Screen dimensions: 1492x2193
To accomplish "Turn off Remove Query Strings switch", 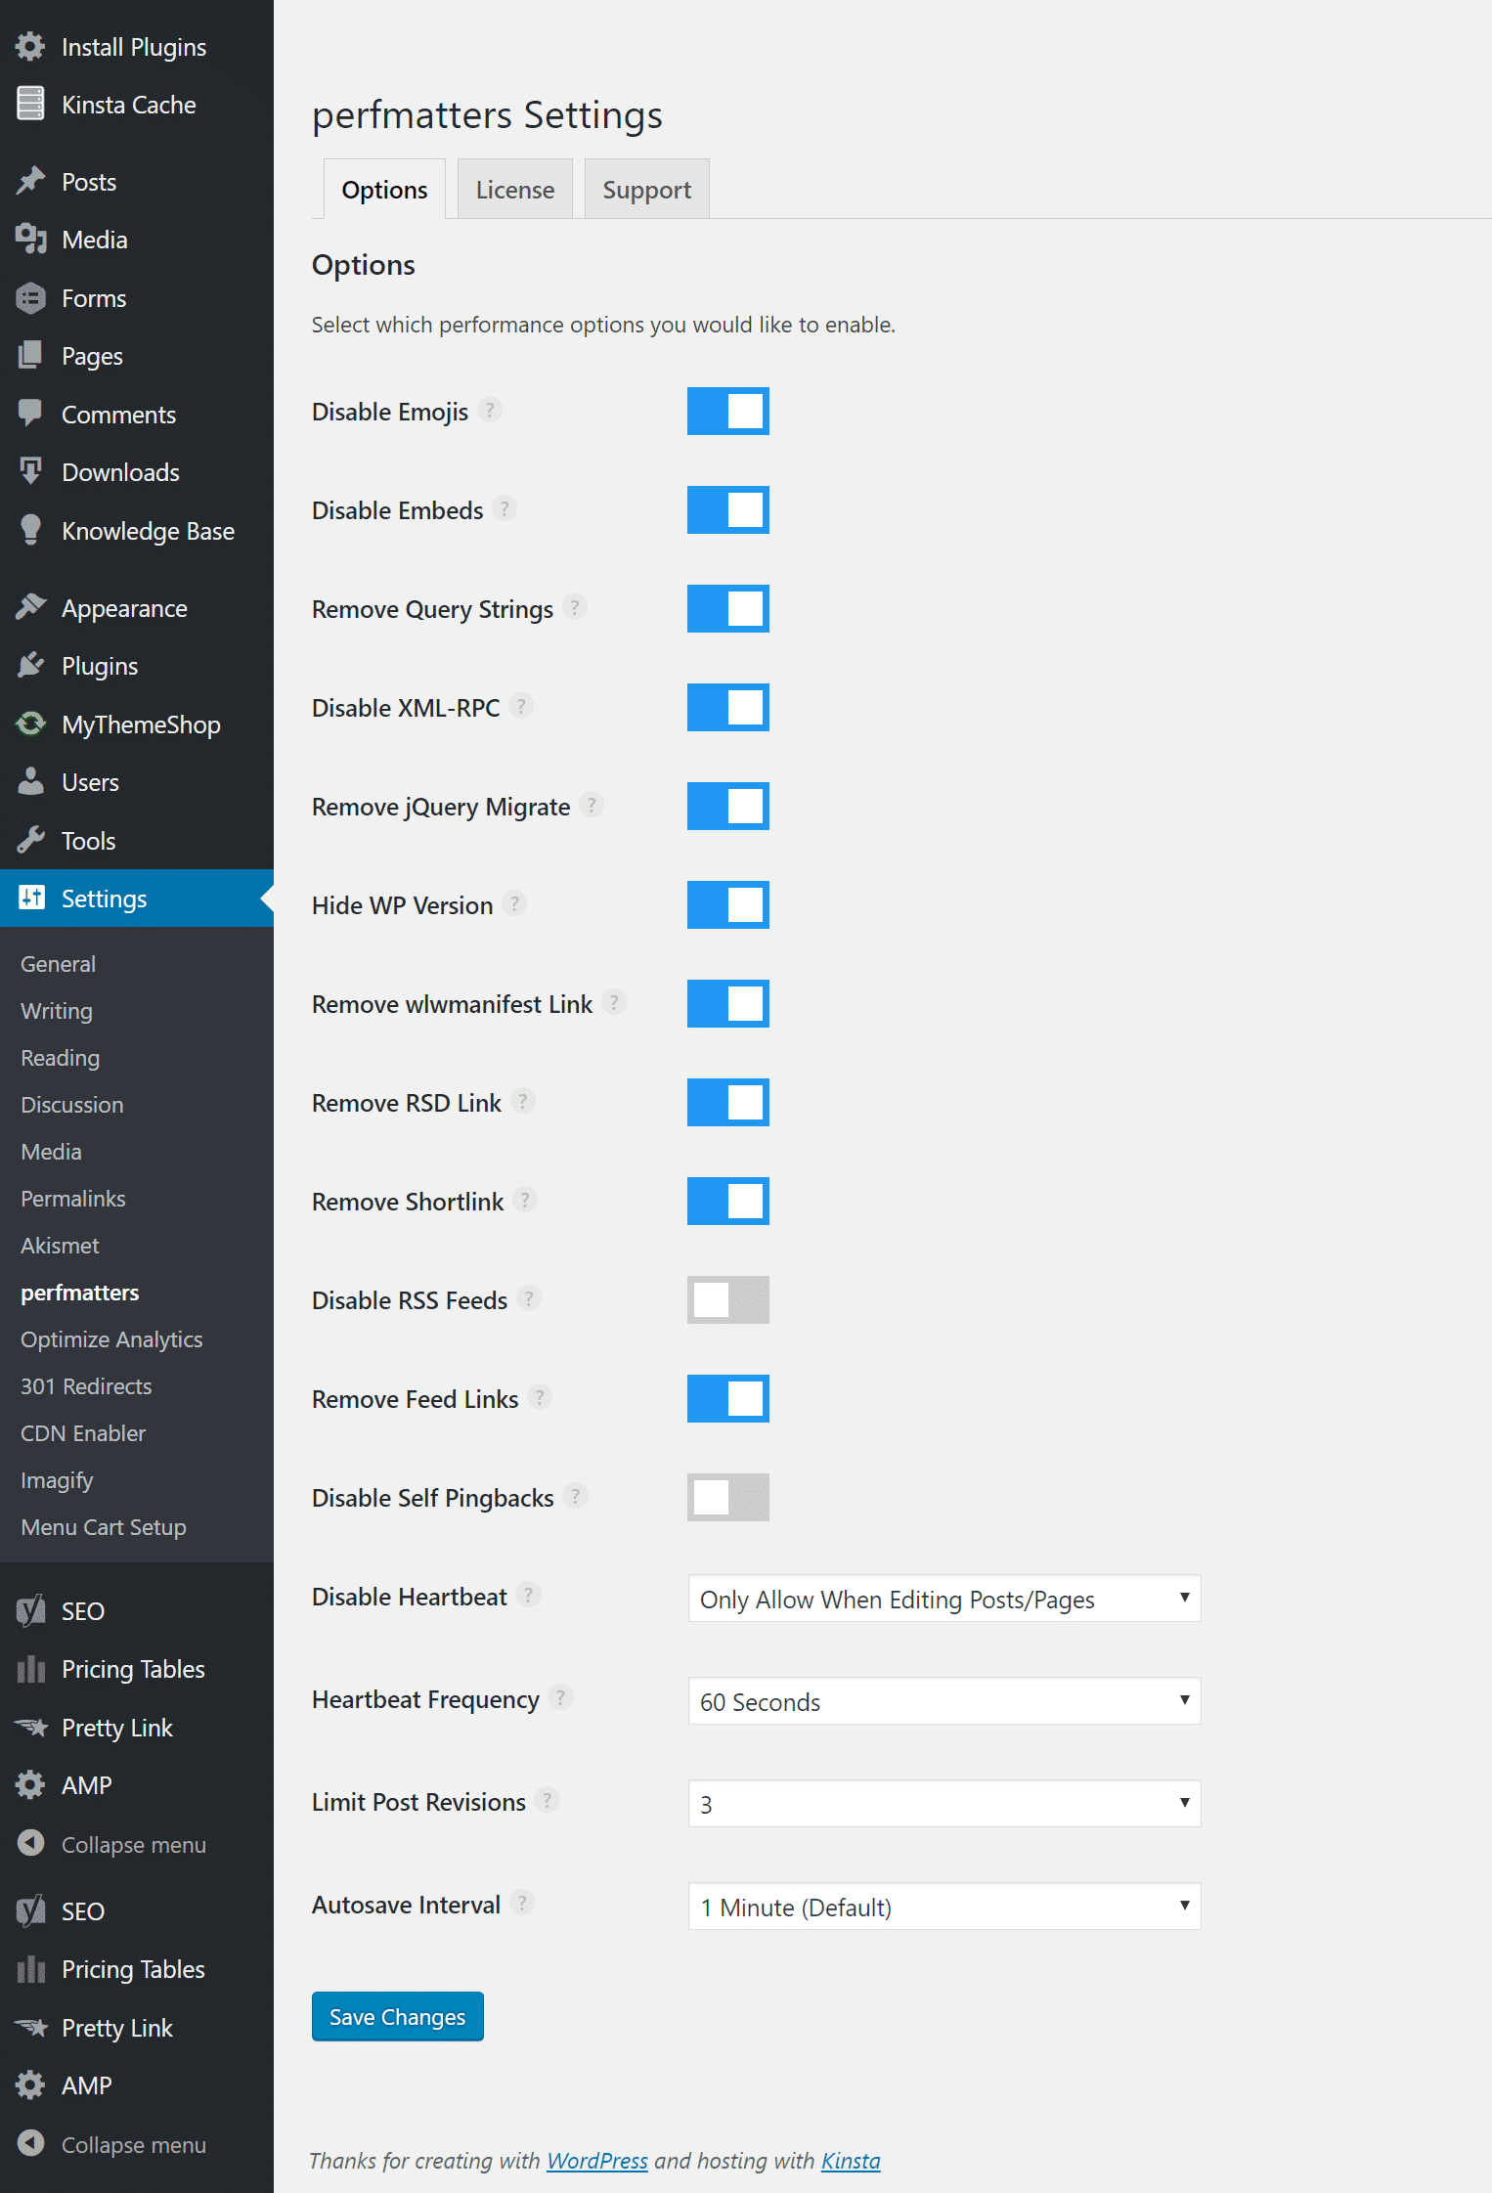I will (x=727, y=608).
